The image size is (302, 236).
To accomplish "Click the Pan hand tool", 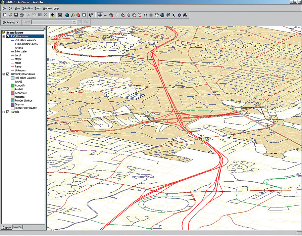I will coord(156,15).
